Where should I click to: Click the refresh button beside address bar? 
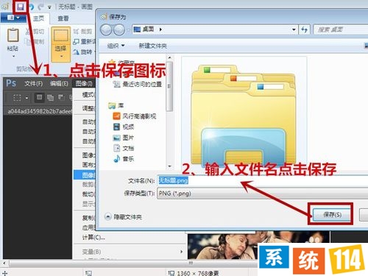pyautogui.click(x=305, y=29)
